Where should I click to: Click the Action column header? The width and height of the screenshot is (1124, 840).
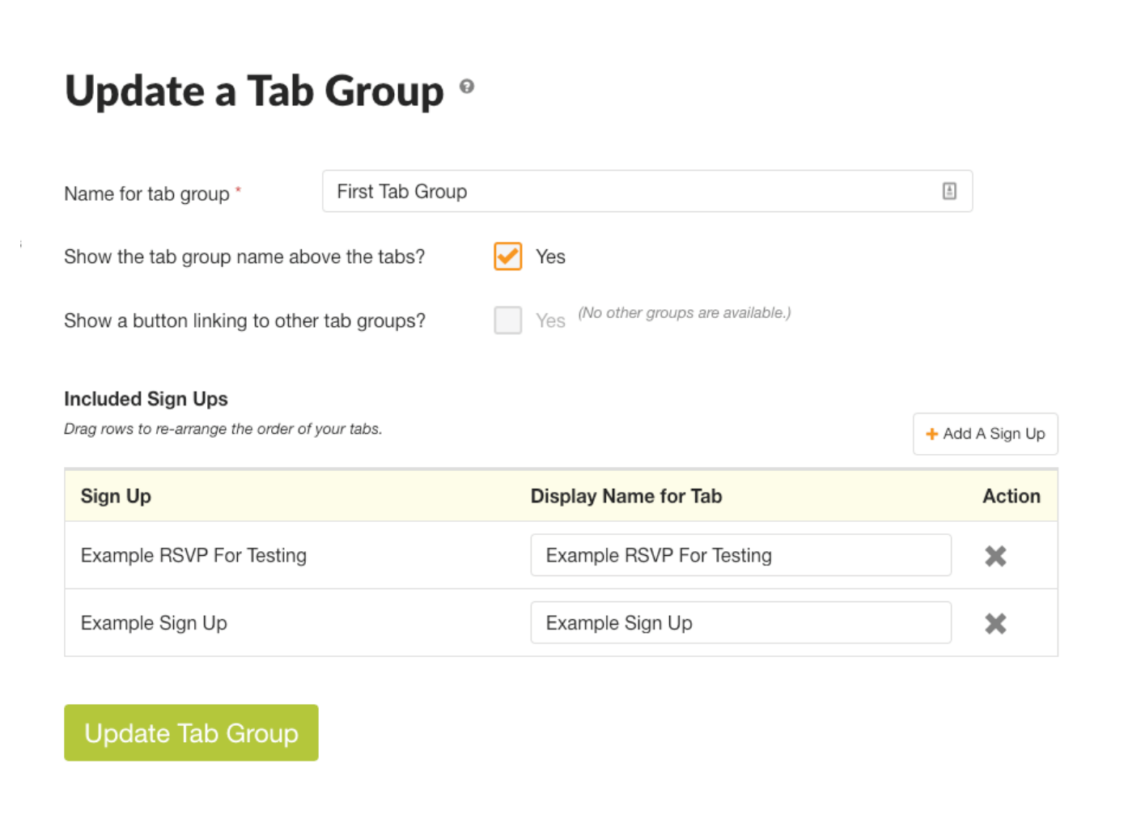click(1012, 496)
